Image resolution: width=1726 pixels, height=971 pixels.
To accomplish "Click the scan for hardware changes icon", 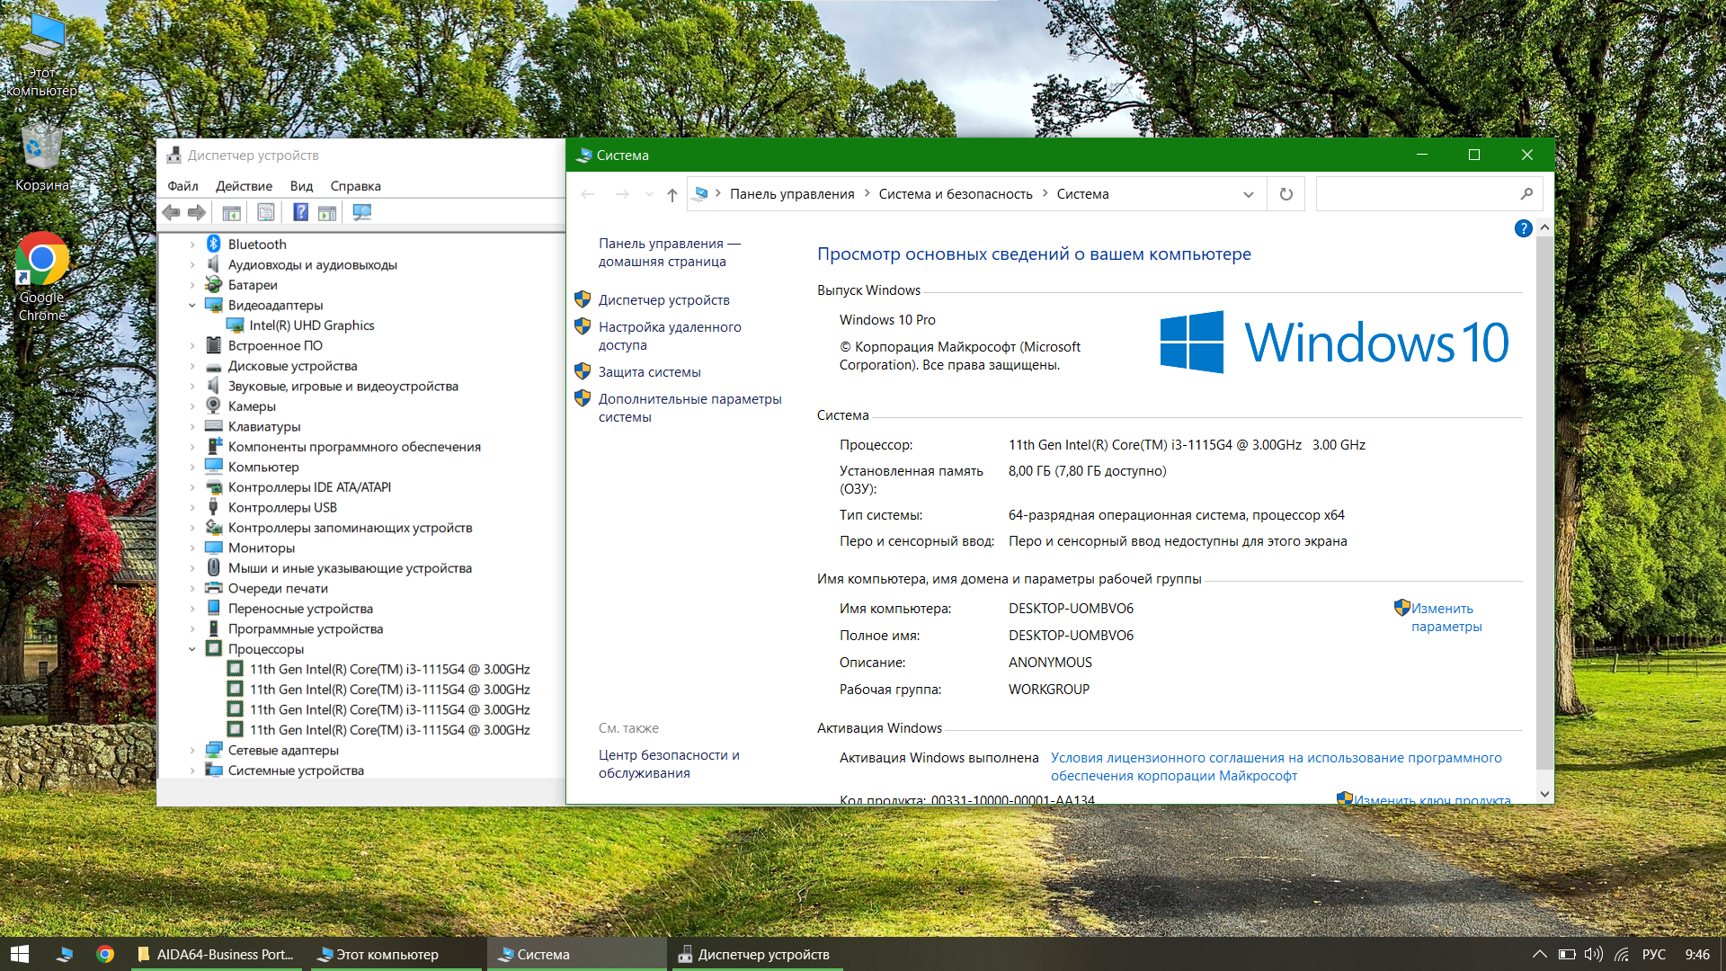I will click(361, 213).
